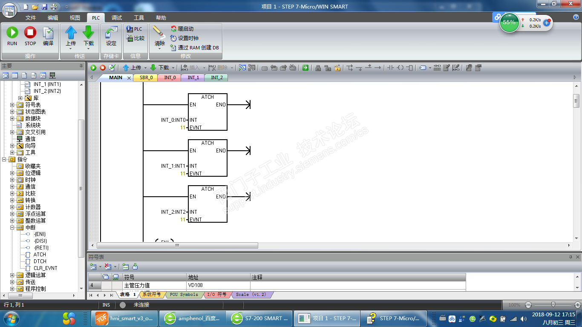Insert a box using the editor toolbar

tap(410, 68)
